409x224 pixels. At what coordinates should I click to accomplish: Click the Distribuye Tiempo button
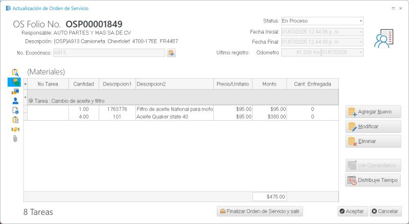(x=373, y=180)
